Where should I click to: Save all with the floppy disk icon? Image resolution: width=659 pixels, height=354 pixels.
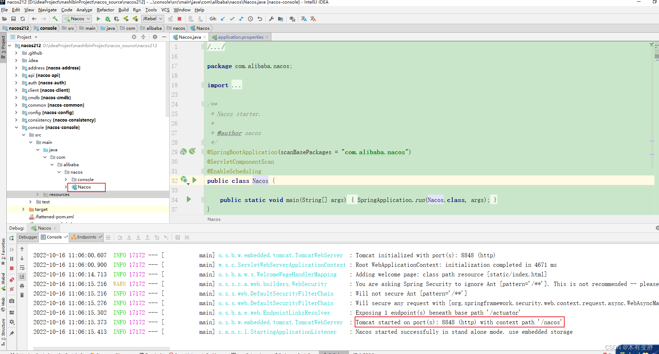coord(13,19)
